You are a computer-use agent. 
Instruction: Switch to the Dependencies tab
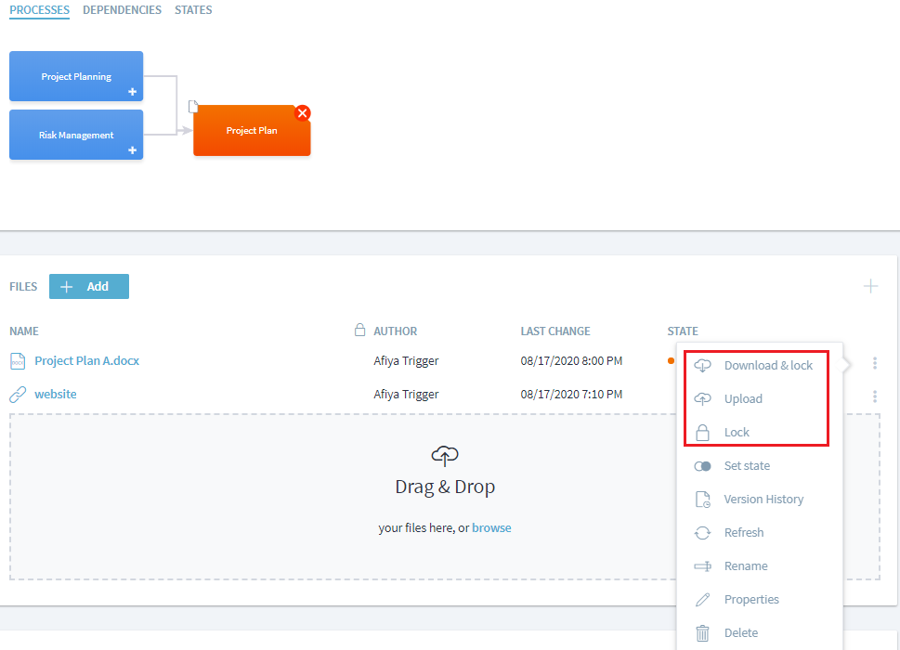122,10
